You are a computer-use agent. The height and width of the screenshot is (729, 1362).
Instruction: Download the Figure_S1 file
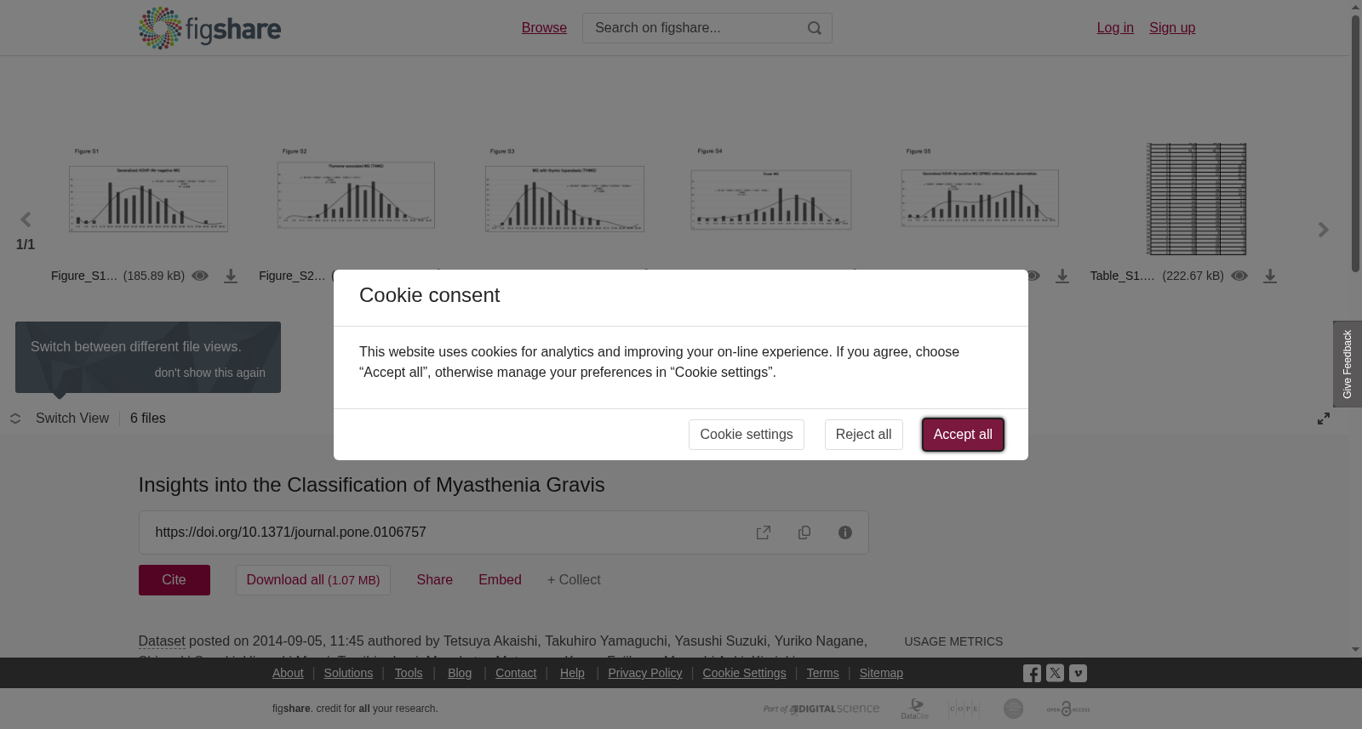(231, 276)
